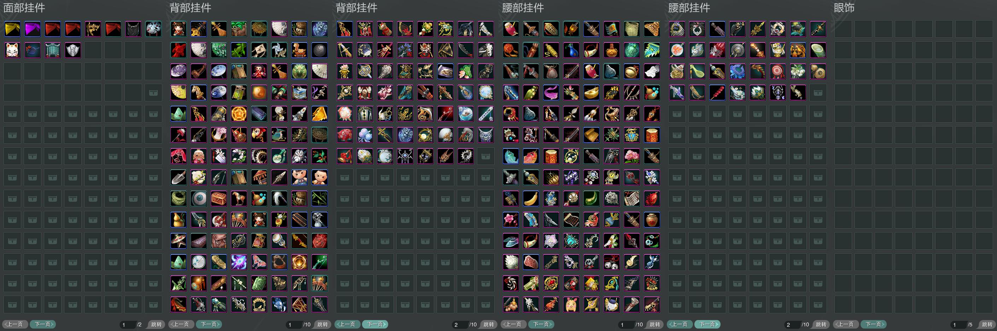Click 跳转 in 背部挂件 page 1 panel

[322, 325]
